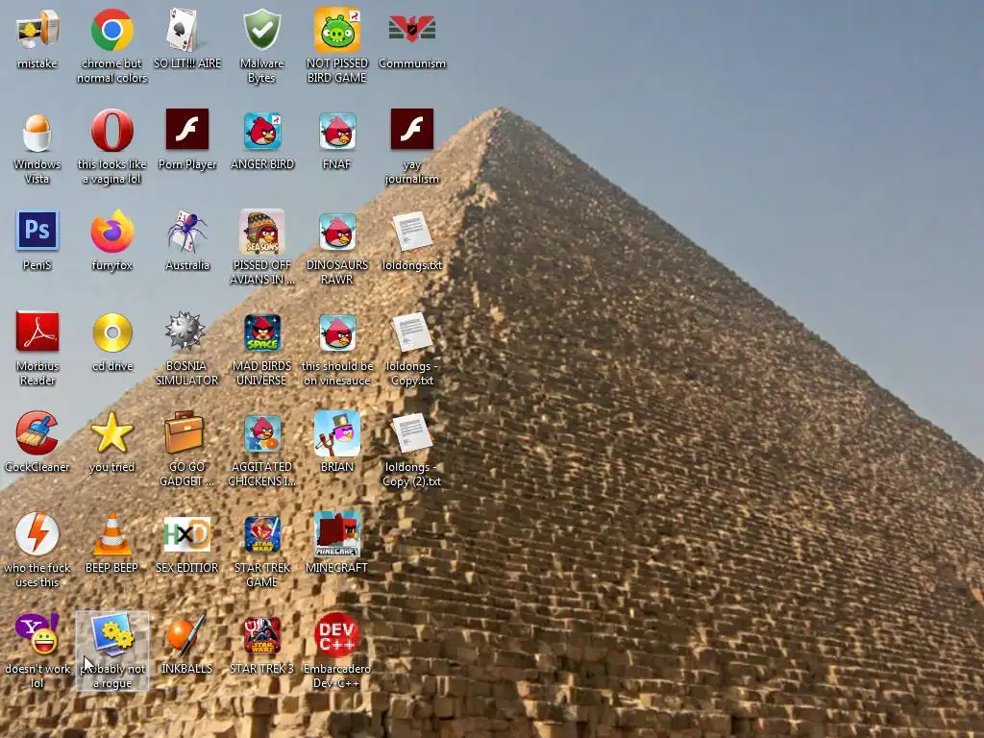This screenshot has height=738, width=984.
Task: Select the 'STAR TREK GAME' icon
Action: click(261, 534)
